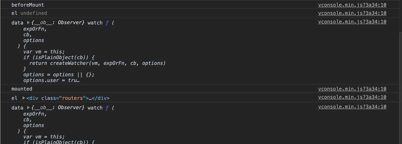Image resolution: width=402 pixels, height=144 pixels.
Task: Open source link for the mounted log
Action: [x=352, y=89]
